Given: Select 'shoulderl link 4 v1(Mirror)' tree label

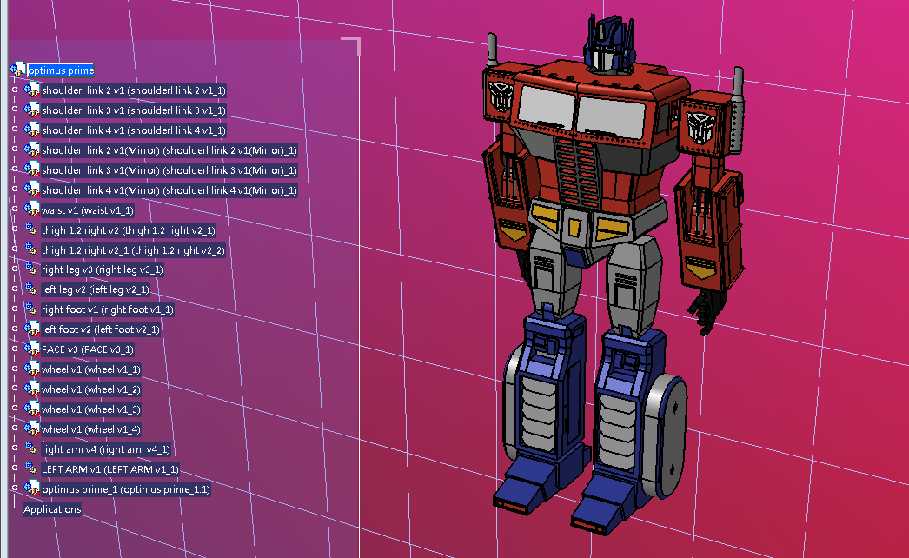Looking at the screenshot, I should pos(169,190).
